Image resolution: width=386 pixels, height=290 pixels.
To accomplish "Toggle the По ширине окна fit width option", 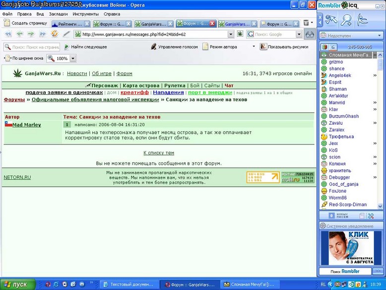I will tap(24, 58).
